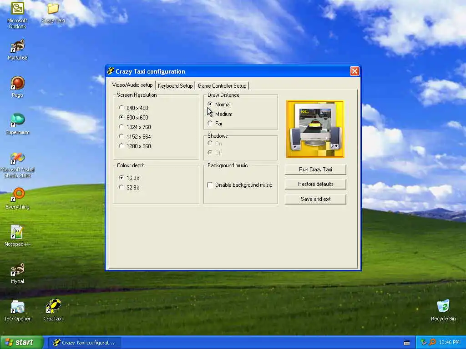Select the Notepad++ desktop shortcut

pyautogui.click(x=17, y=236)
